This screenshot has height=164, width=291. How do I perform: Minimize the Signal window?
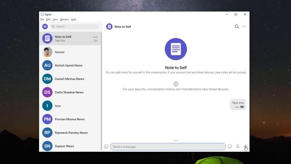click(227, 14)
